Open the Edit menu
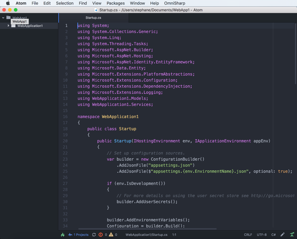 click(47, 3)
